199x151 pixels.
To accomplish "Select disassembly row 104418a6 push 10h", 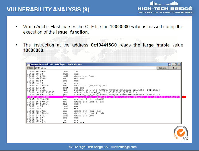I will (103, 72).
